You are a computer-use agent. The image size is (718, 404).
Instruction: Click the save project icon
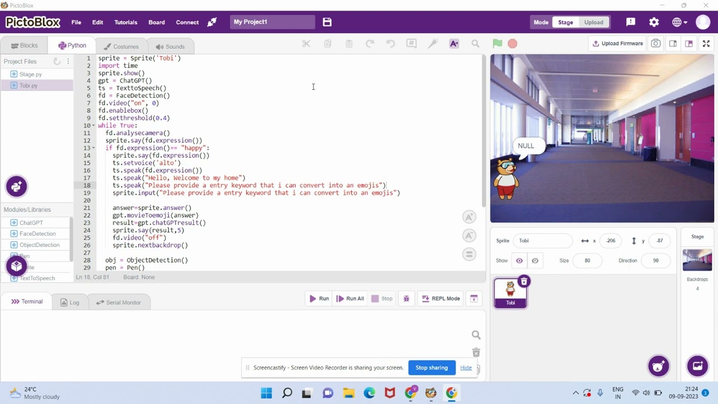coord(327,22)
